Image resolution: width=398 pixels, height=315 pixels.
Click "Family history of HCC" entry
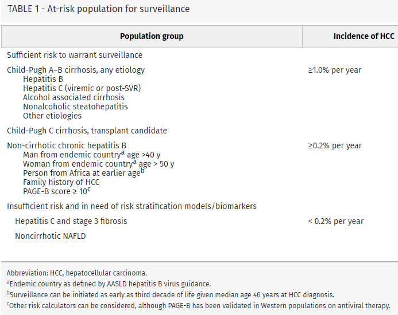click(61, 182)
